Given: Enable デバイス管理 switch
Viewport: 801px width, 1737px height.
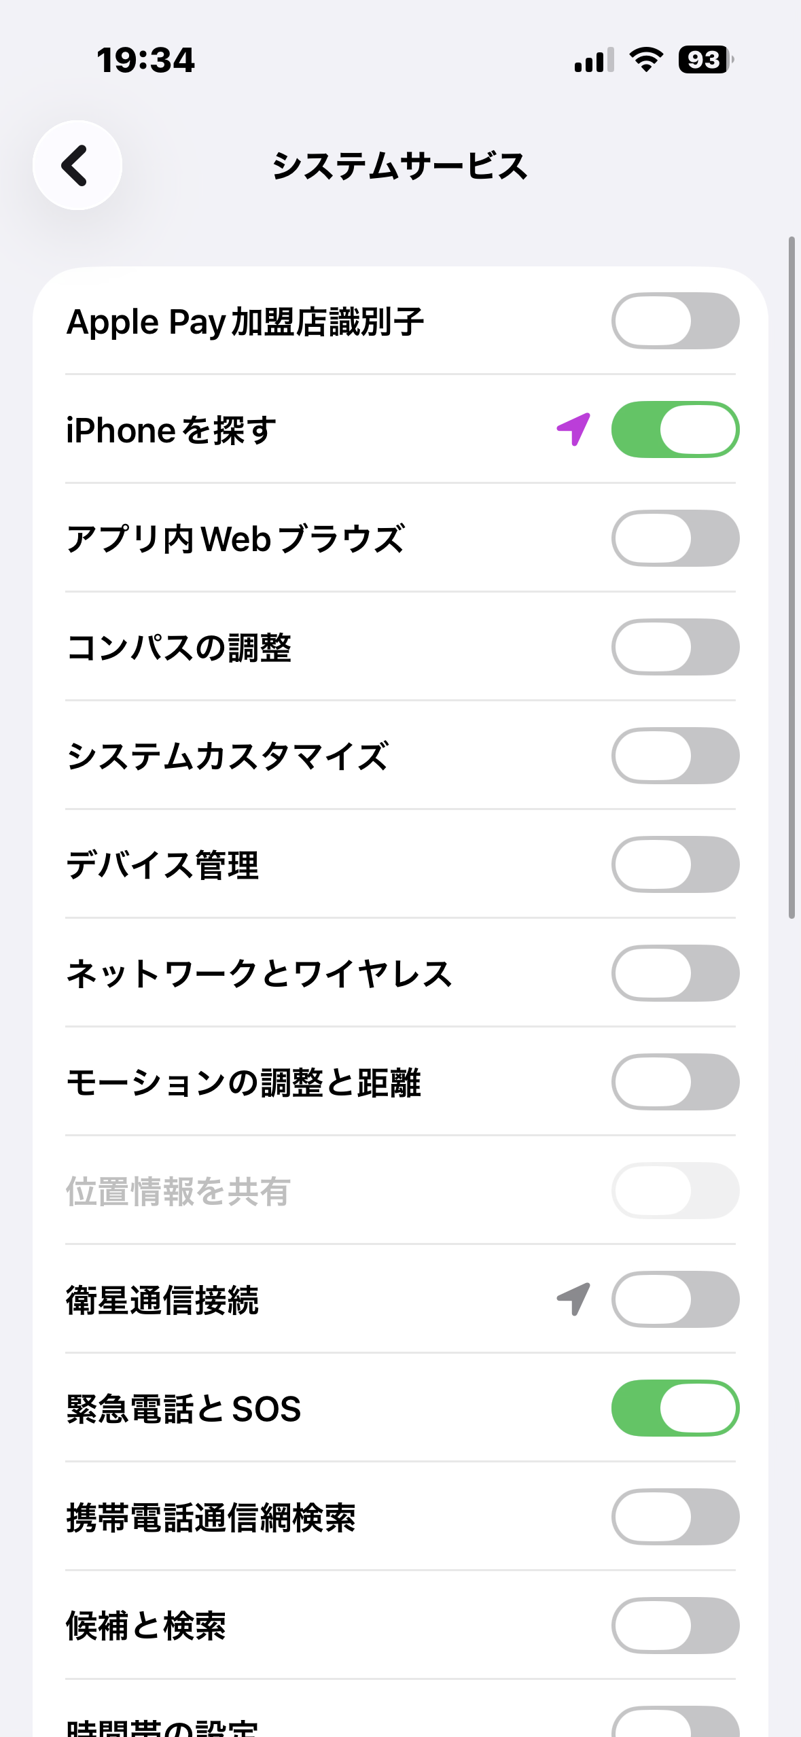Looking at the screenshot, I should click(675, 864).
